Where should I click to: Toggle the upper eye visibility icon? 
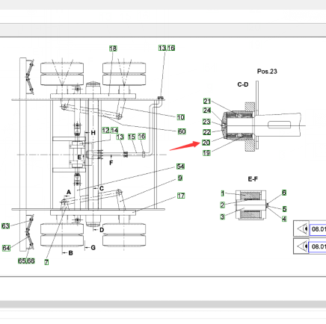point(301,229)
